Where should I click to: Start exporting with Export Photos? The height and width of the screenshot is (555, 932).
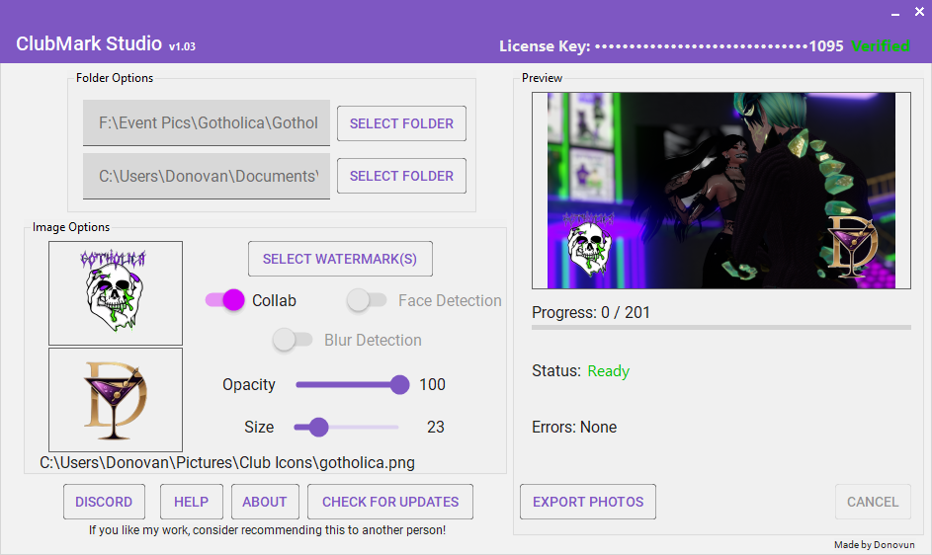(588, 502)
